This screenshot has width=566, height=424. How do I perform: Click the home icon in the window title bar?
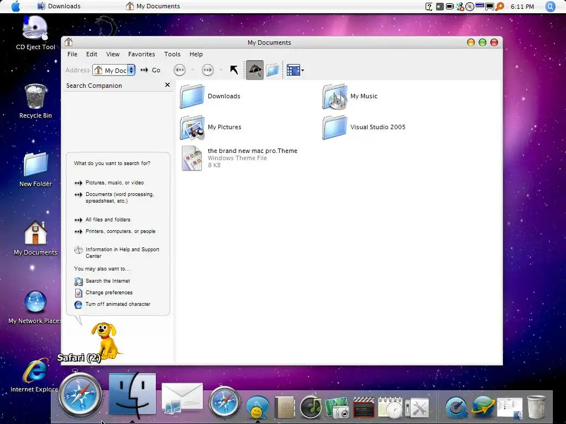pyautogui.click(x=69, y=42)
